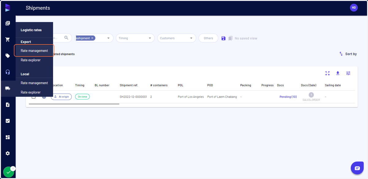
Task: Click the Logistic rates menu heading
Action: [31, 30]
